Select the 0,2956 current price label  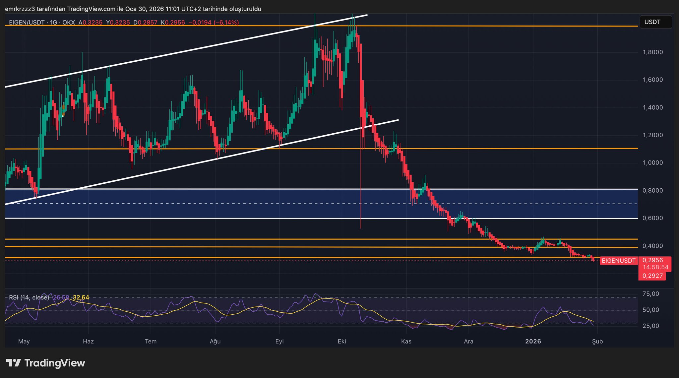(x=652, y=260)
